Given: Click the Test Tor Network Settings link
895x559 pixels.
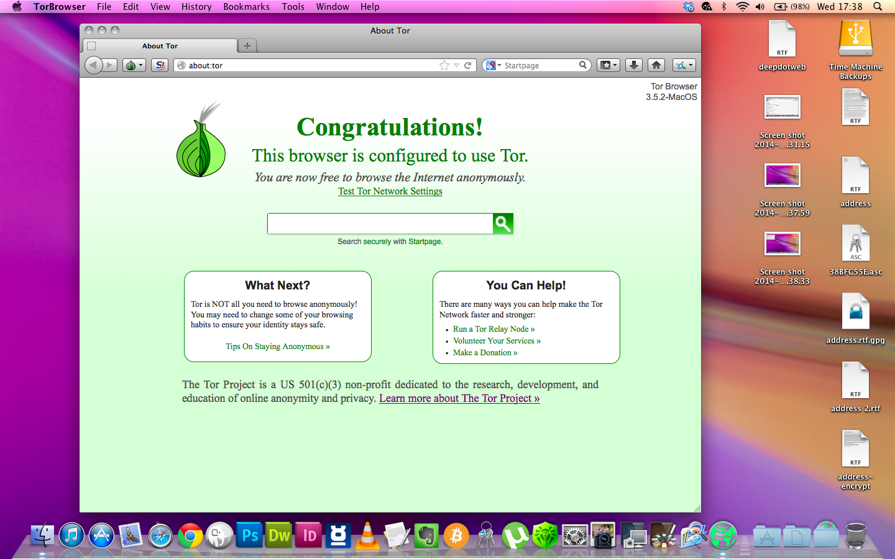Looking at the screenshot, I should pyautogui.click(x=390, y=191).
